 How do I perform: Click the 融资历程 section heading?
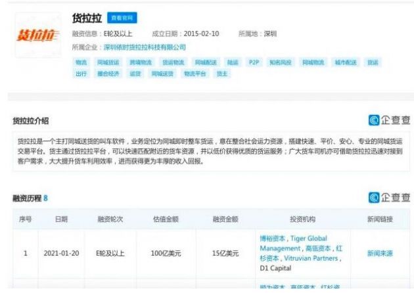27,198
